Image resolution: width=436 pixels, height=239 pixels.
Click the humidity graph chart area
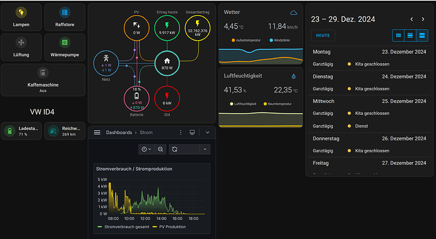pyautogui.click(x=260, y=120)
